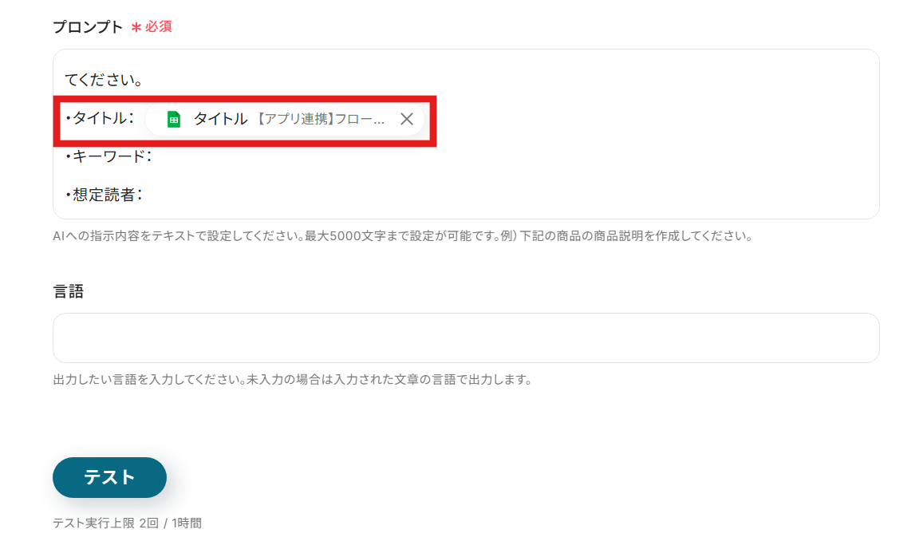Click the Google Sheets icon in the タイトル chip
Screen dimensions: 919x549
(x=173, y=119)
